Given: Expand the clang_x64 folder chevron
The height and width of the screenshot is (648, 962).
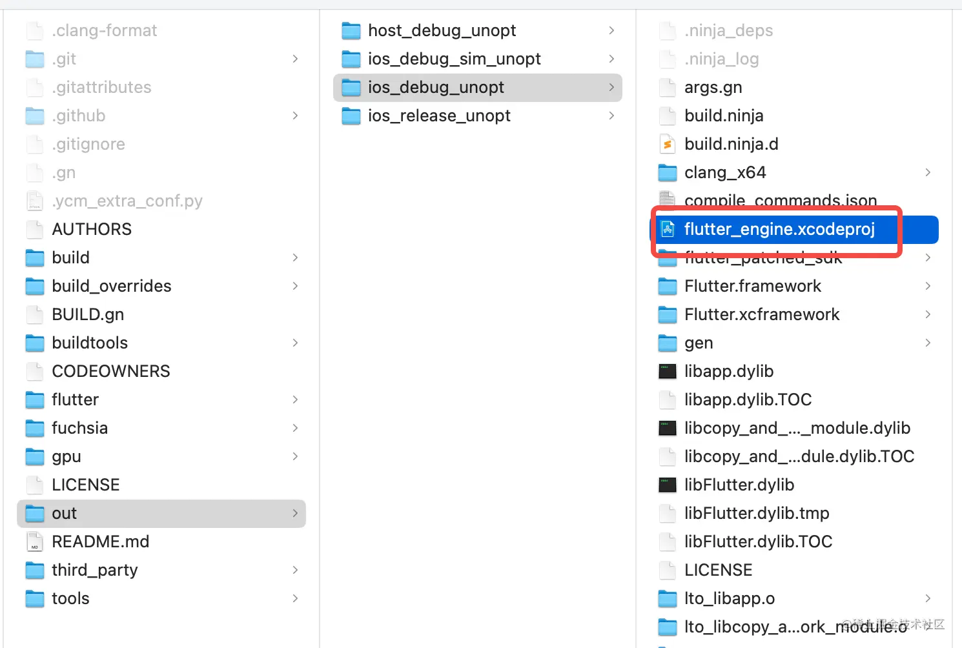Looking at the screenshot, I should point(928,172).
